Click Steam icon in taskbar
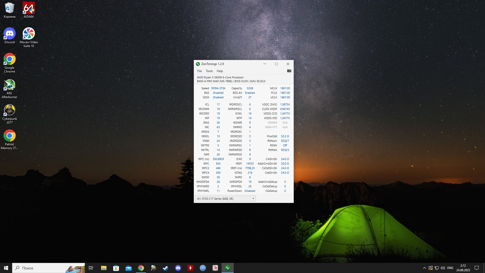The image size is (485, 273). [165, 268]
